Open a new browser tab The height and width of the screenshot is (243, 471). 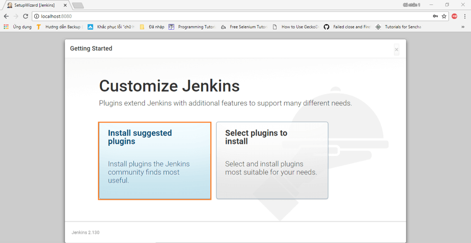click(x=78, y=5)
